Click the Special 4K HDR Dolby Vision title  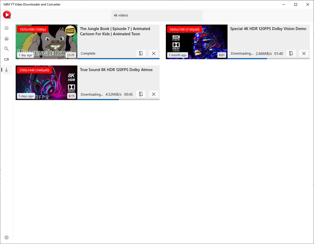(268, 29)
